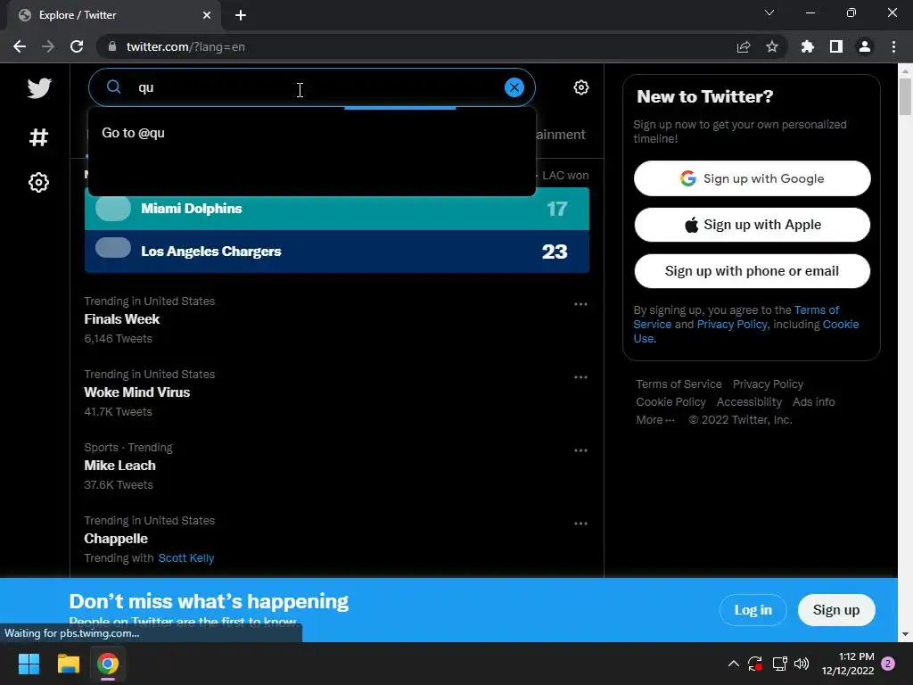The image size is (913, 685).
Task: Select the Explore / Twitter tab
Action: [114, 15]
